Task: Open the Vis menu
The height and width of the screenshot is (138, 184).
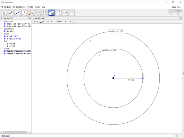Action: coord(14,7)
